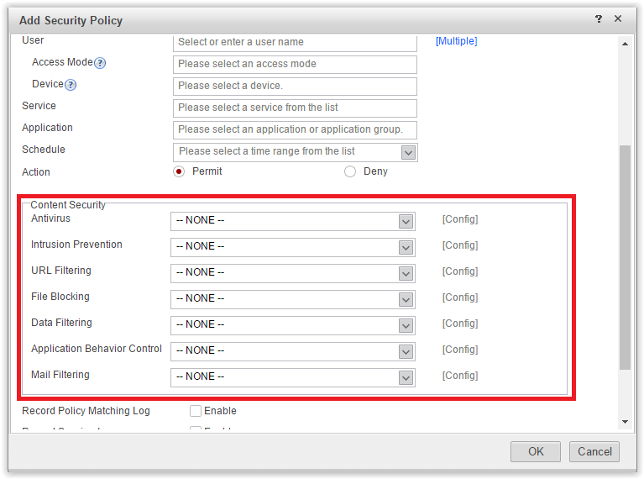Image resolution: width=644 pixels, height=479 pixels.
Task: Open the URL Filtering dropdown
Action: (406, 273)
